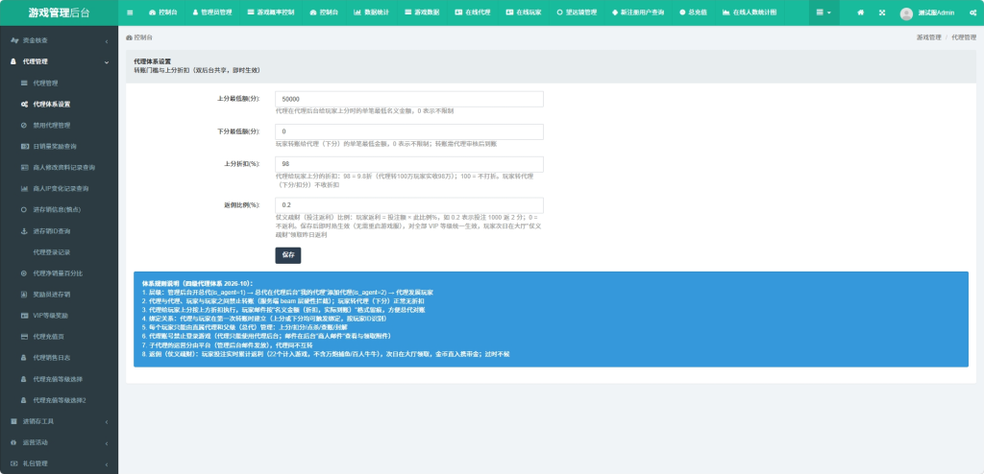Open 数据统计 chart item in top bar

371,12
